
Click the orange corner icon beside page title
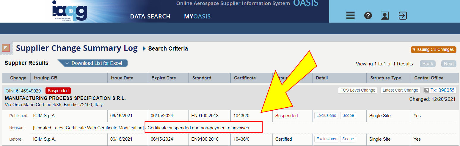coord(6,48)
